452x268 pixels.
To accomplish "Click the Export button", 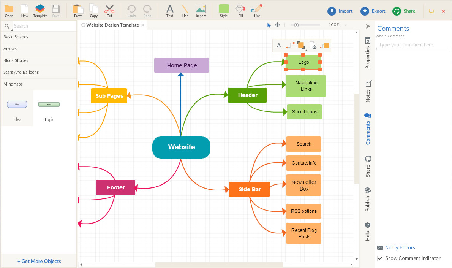I will tap(373, 11).
